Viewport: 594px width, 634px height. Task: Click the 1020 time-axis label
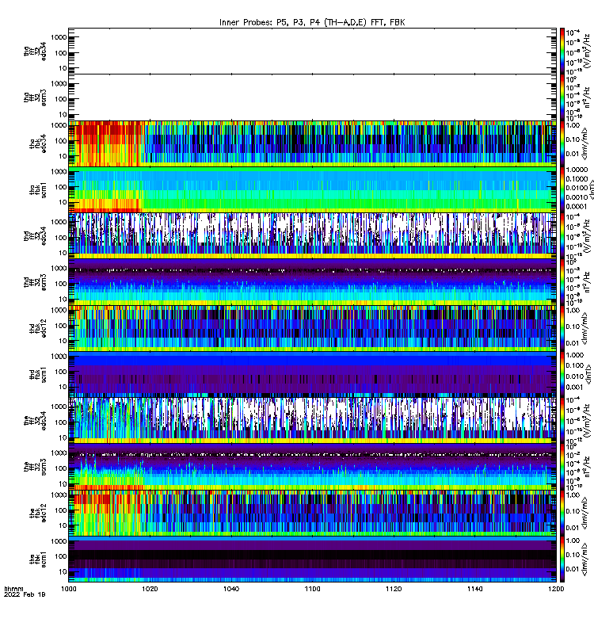point(150,589)
